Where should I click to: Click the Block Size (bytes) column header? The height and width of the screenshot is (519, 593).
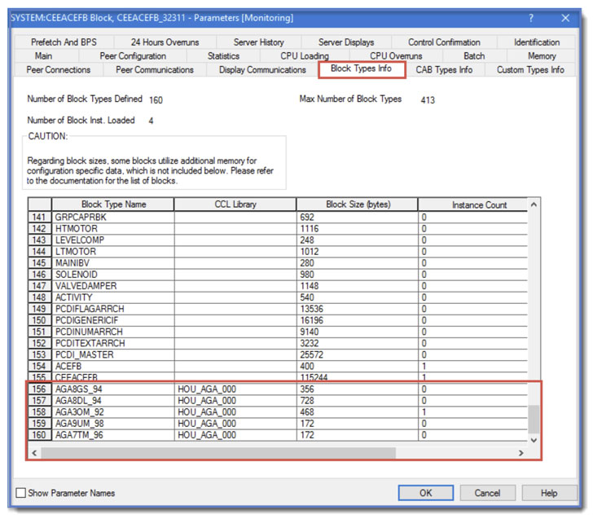click(357, 205)
